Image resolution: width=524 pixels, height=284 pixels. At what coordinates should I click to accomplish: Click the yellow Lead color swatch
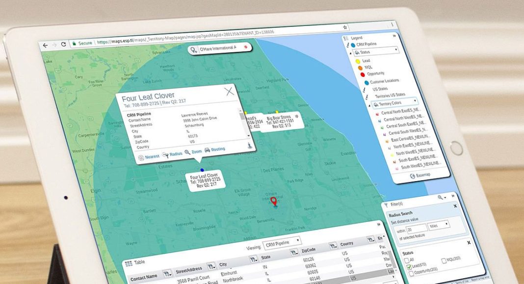click(358, 62)
